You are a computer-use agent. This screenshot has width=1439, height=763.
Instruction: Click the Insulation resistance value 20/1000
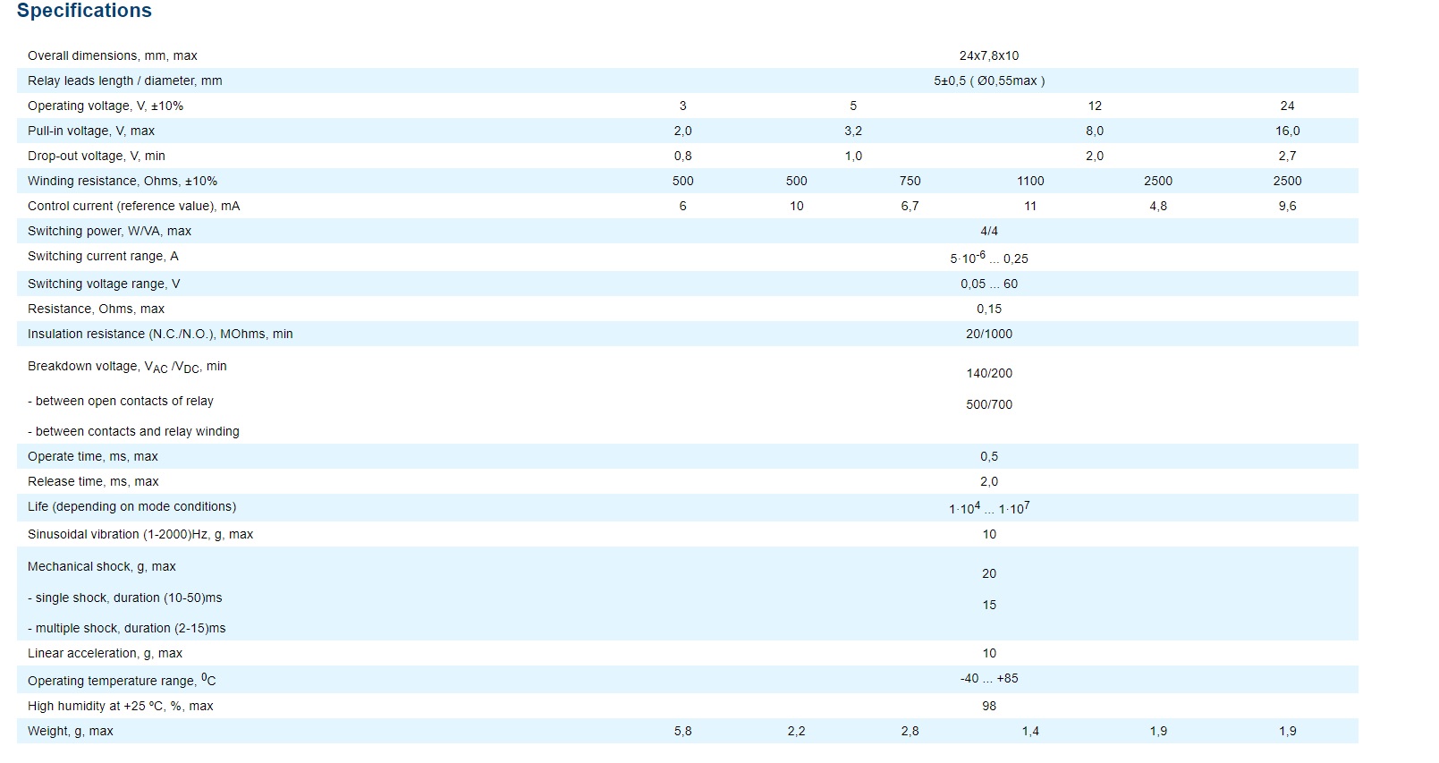click(x=988, y=334)
